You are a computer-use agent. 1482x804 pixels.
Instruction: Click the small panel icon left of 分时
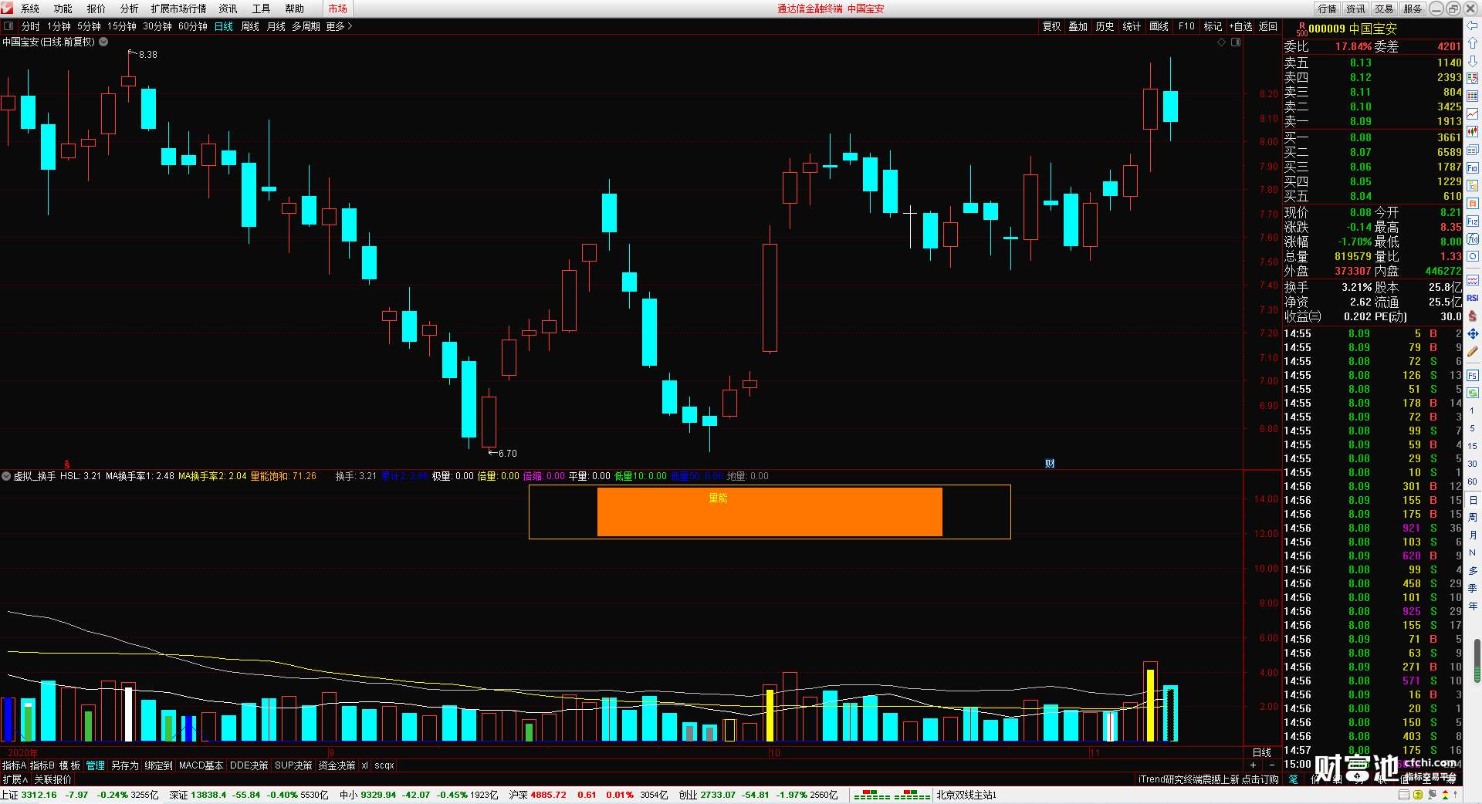(8, 26)
